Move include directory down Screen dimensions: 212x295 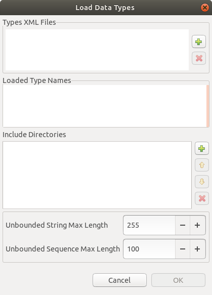tap(202, 182)
